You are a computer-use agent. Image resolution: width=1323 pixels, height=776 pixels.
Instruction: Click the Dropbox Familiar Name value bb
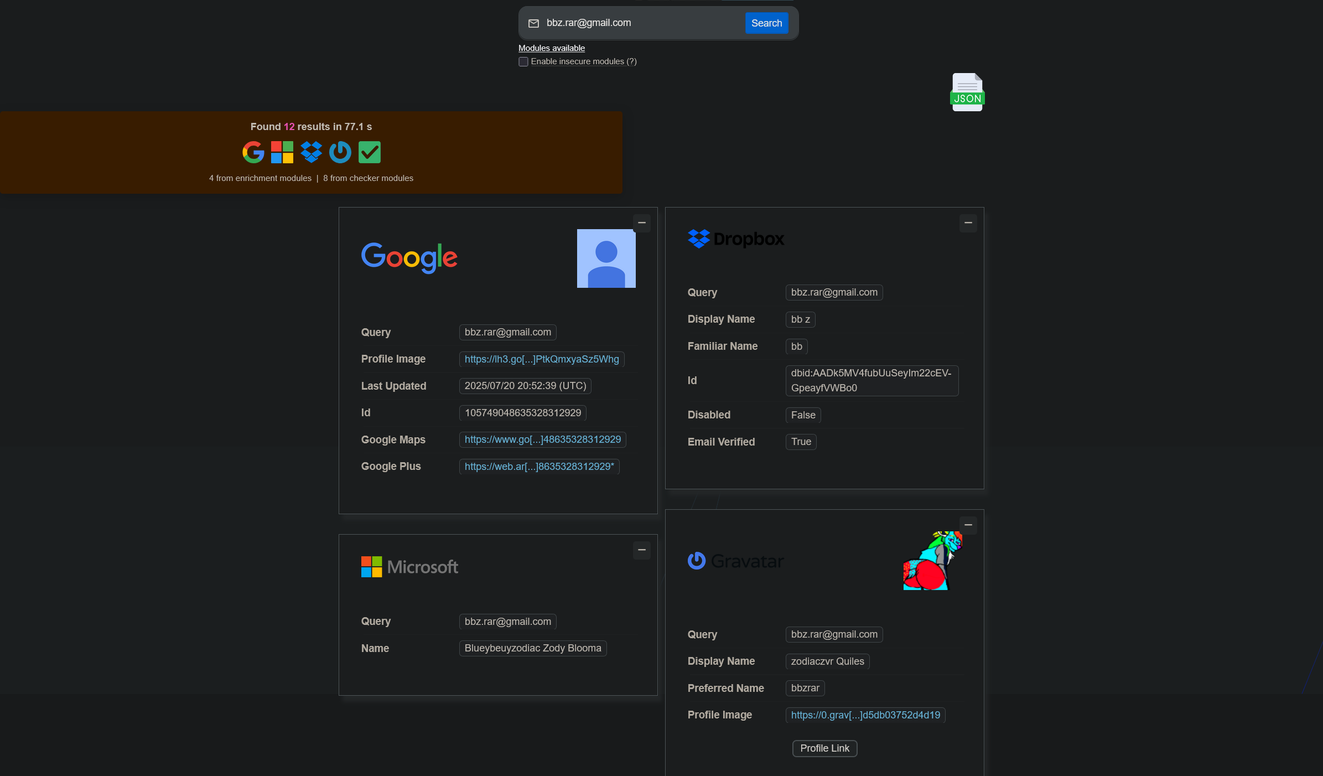[x=797, y=346]
